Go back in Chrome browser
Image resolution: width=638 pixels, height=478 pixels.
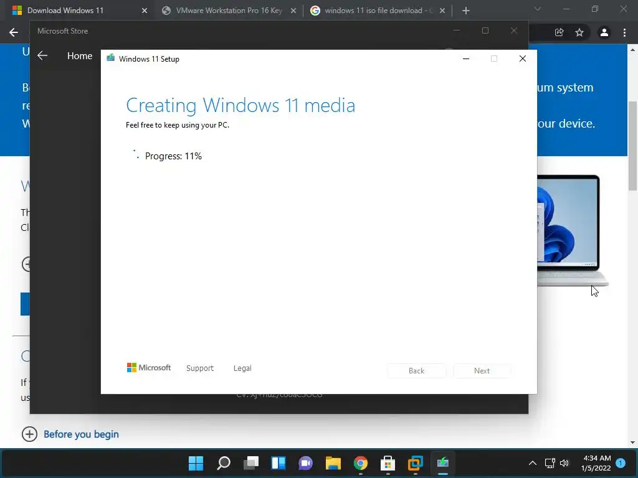click(14, 32)
